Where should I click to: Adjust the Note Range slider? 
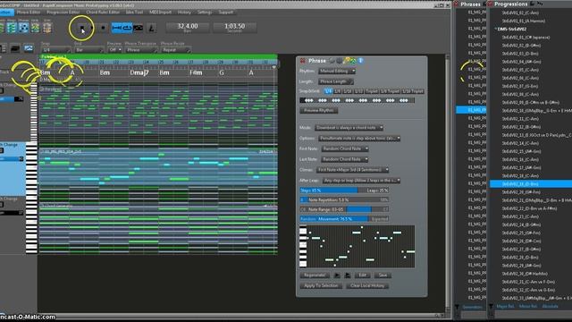(344, 209)
